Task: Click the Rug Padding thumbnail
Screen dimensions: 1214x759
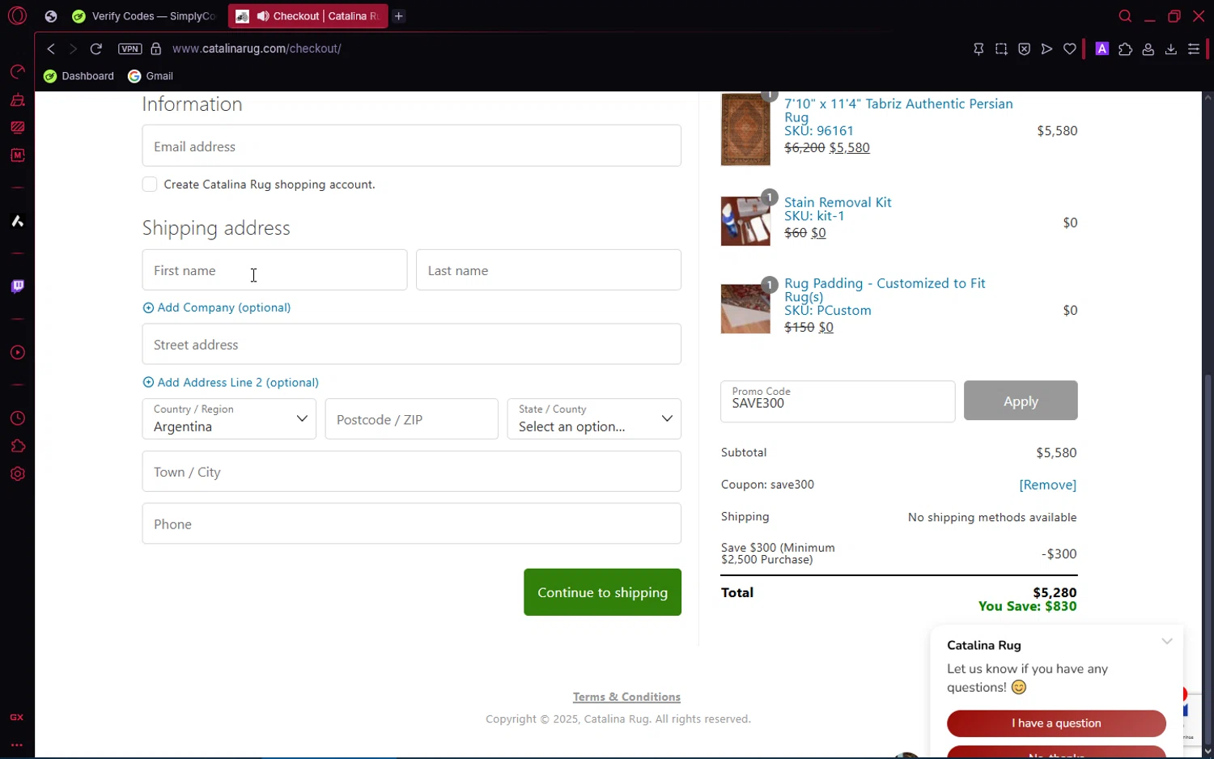Action: coord(745,308)
